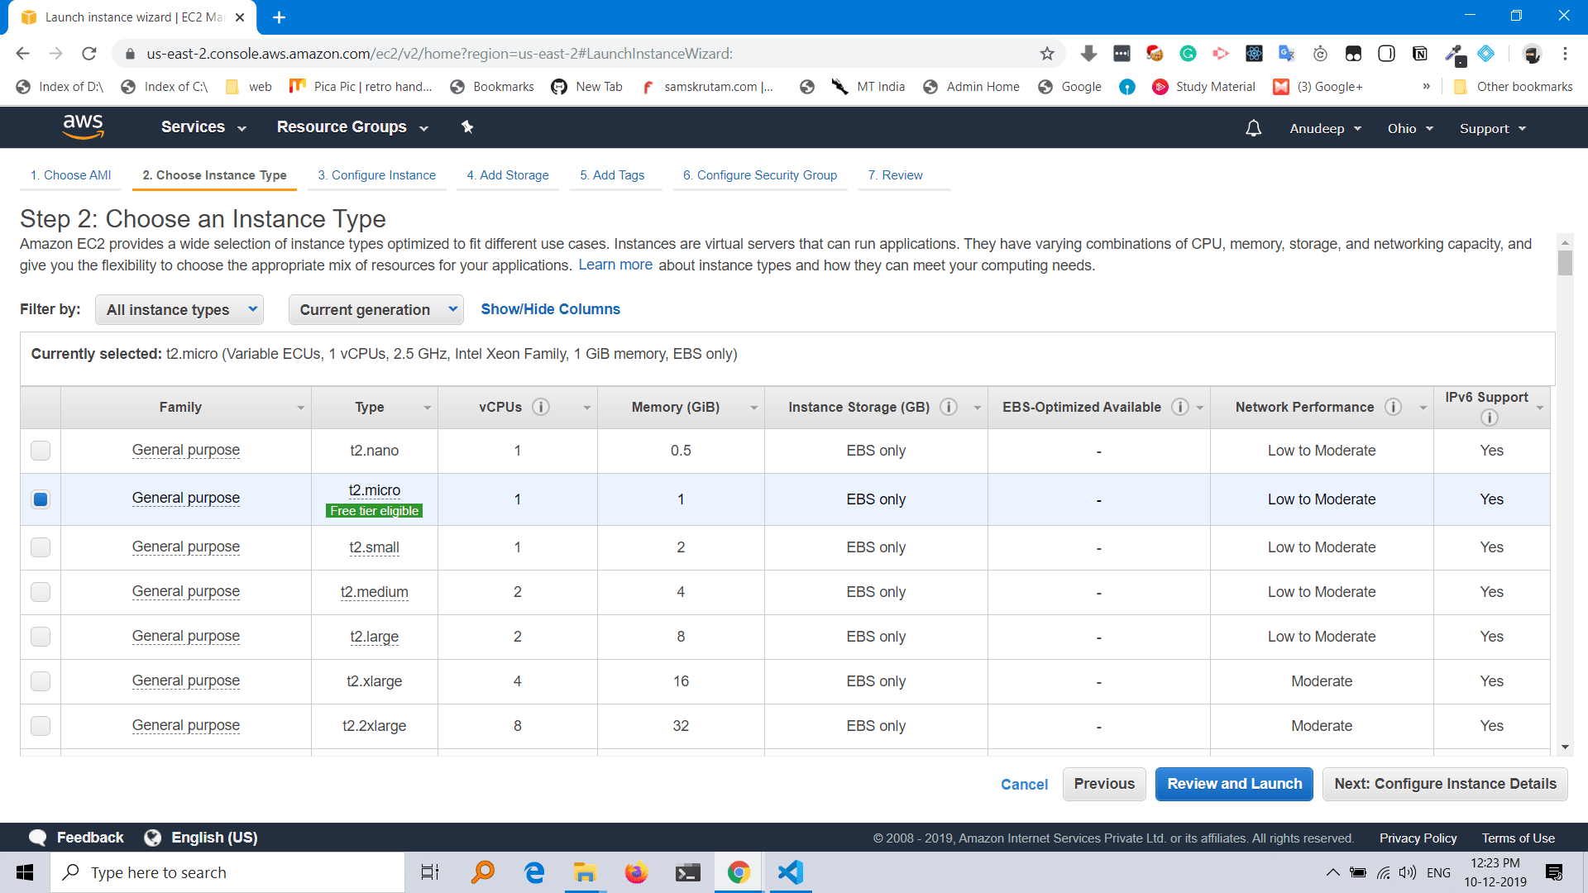Click the Feedback speech bubble icon
Image resolution: width=1588 pixels, height=893 pixels.
click(x=38, y=838)
